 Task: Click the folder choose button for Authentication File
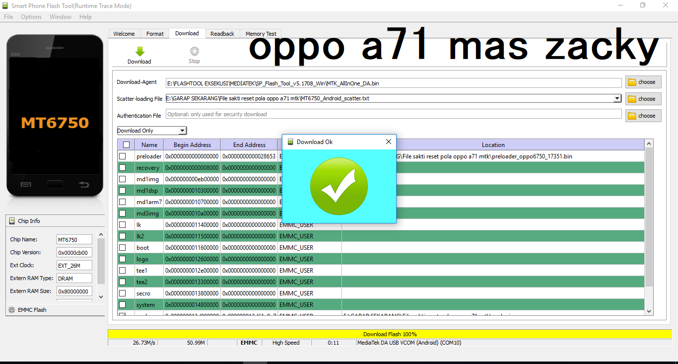643,116
